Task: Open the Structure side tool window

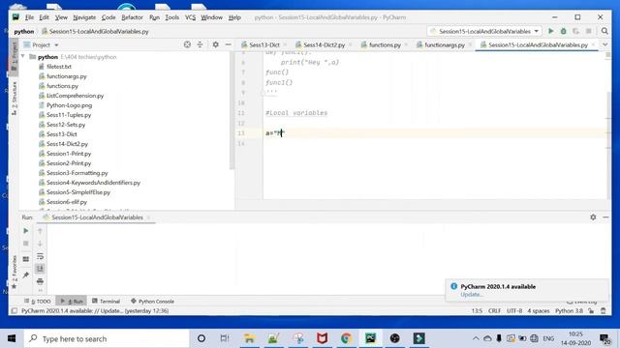Action: (x=15, y=98)
